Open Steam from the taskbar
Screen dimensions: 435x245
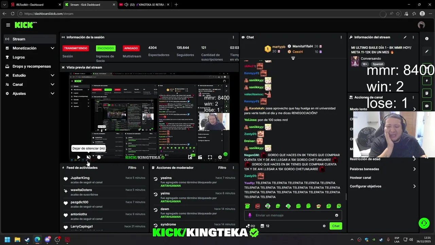27,240
